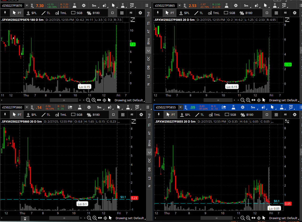This screenshot has width=302, height=222.
Task: Zoom out using magnifier below P5870 chart
Action: click(x=88, y=100)
